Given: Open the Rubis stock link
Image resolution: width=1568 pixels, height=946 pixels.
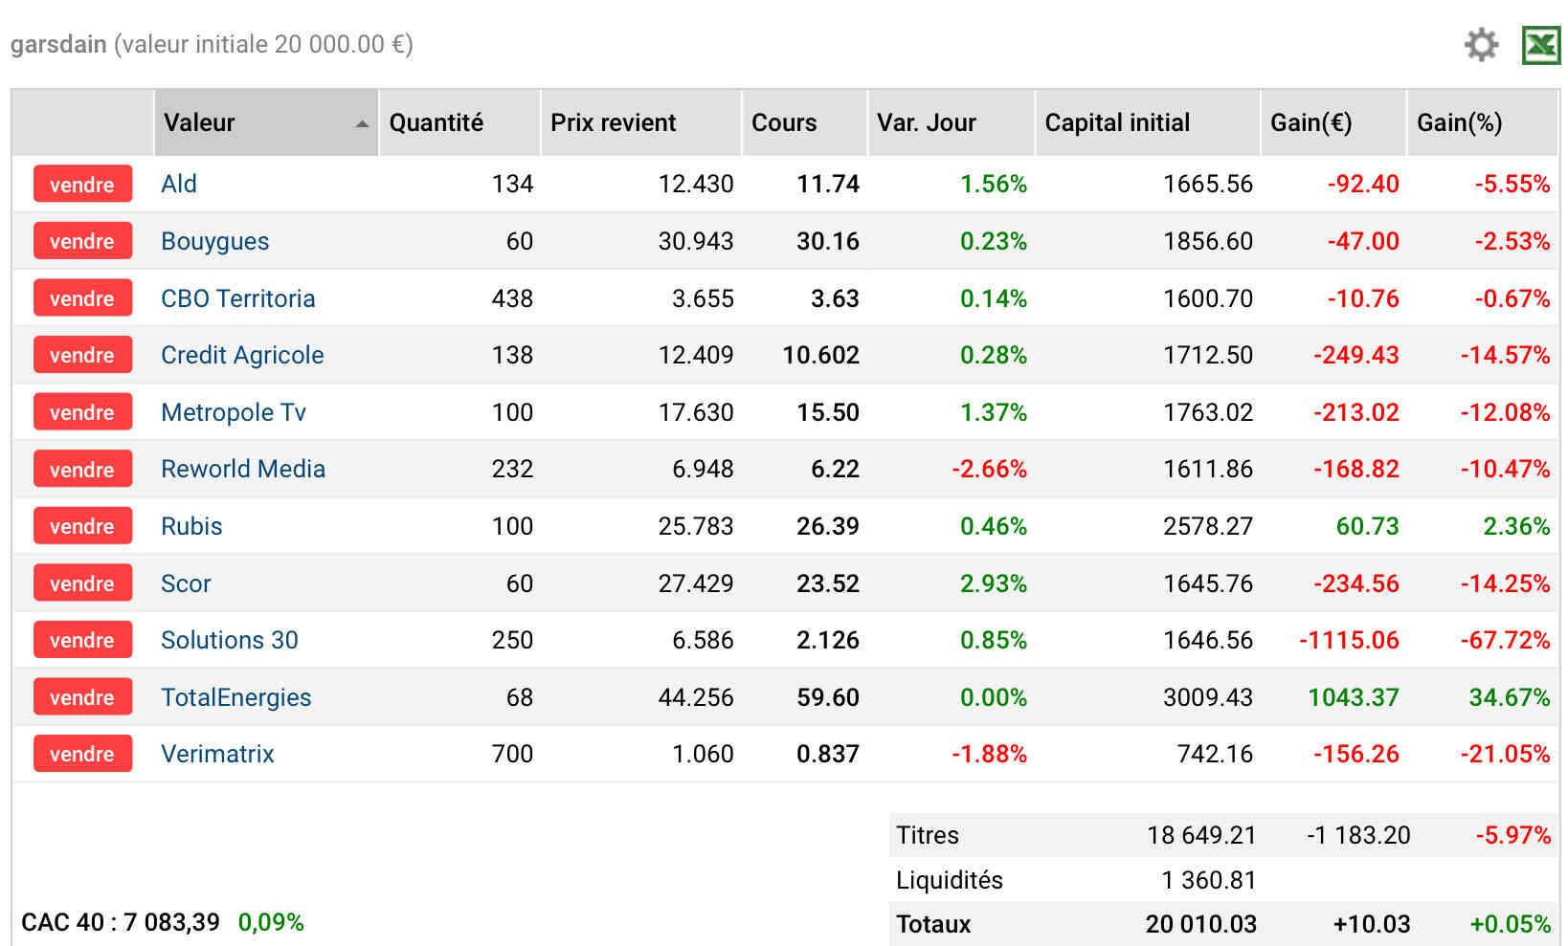Looking at the screenshot, I should [x=191, y=526].
